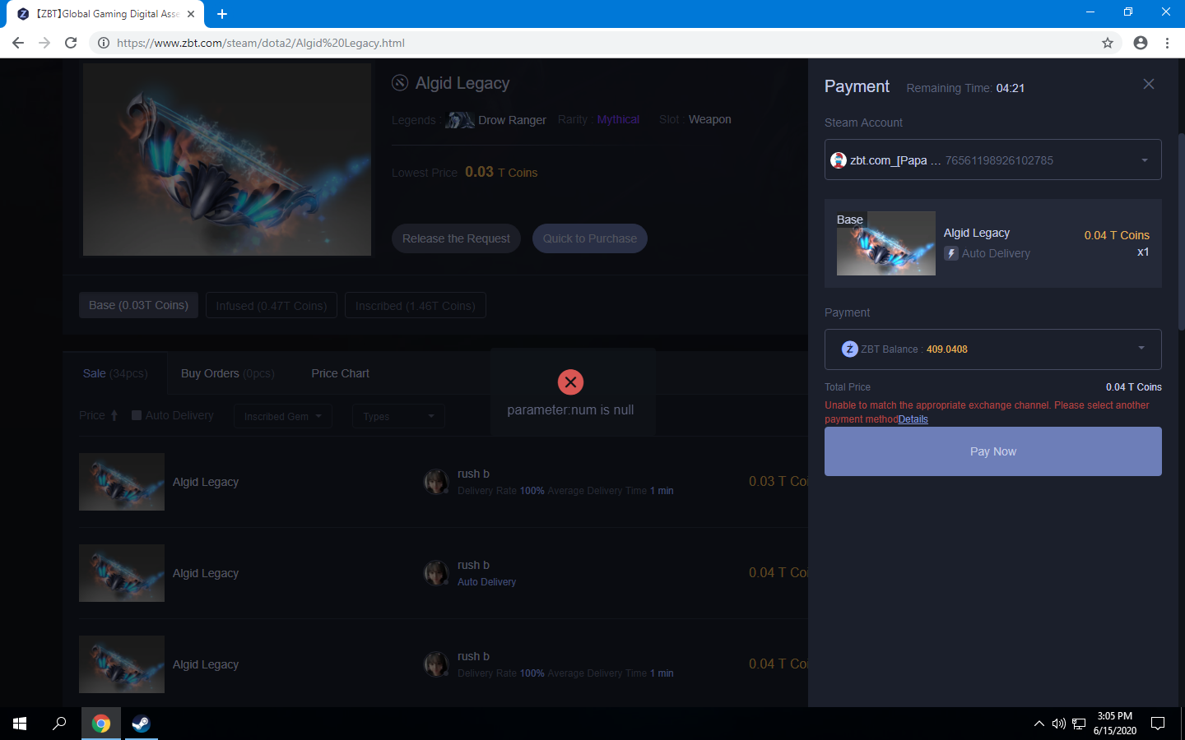Click the large Algid Legacy item image
The image size is (1185, 740).
[x=227, y=160]
